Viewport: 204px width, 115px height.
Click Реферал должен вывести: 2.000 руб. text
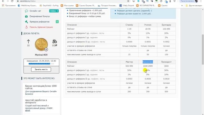click(x=134, y=13)
